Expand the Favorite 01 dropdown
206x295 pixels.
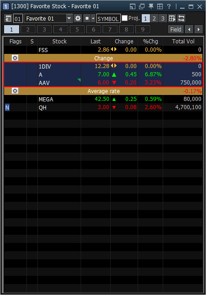(69, 18)
